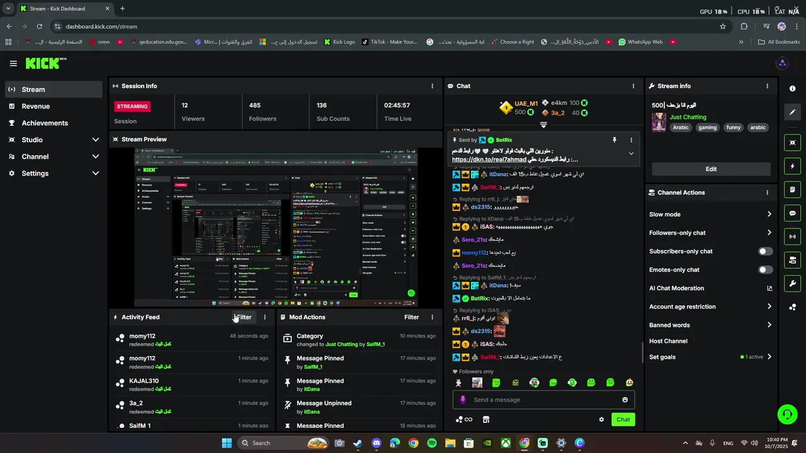Click the profile avatar in top right

click(783, 64)
